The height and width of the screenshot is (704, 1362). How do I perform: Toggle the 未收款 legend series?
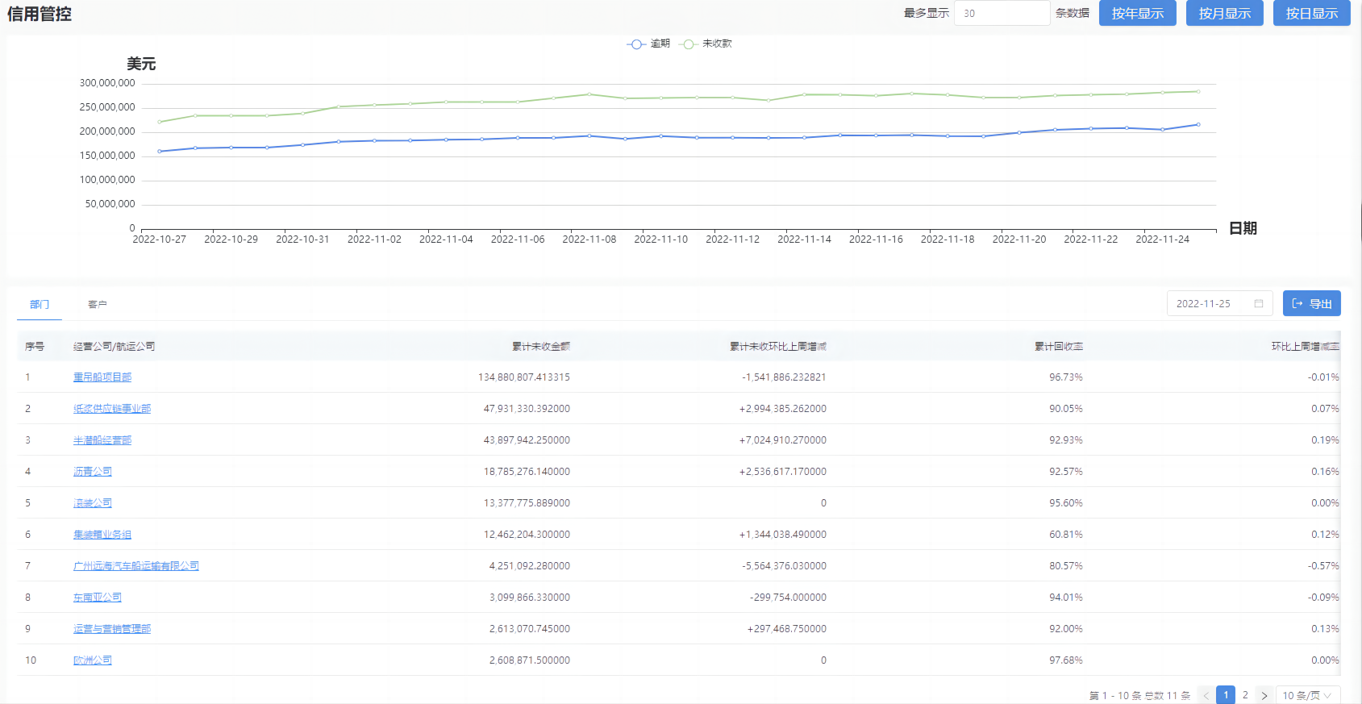[706, 44]
